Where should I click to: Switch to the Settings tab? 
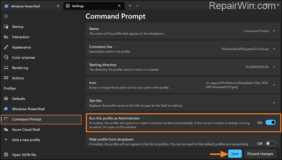[x=94, y=6]
